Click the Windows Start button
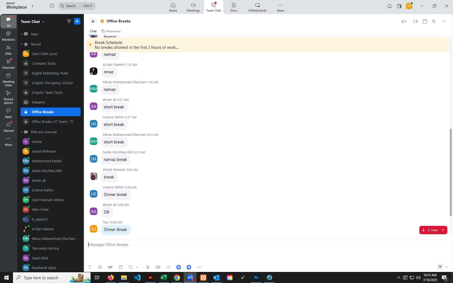The image size is (453, 283). coord(6,277)
